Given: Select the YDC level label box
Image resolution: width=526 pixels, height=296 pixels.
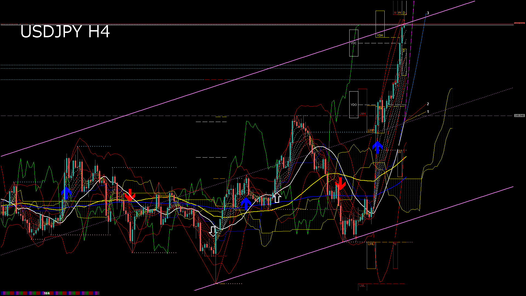Looking at the screenshot, I should tap(354, 43).
